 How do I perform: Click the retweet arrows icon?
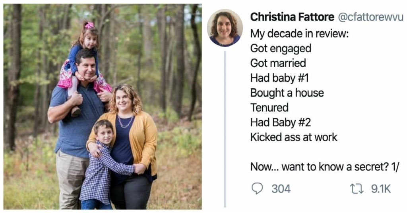[x=357, y=189]
